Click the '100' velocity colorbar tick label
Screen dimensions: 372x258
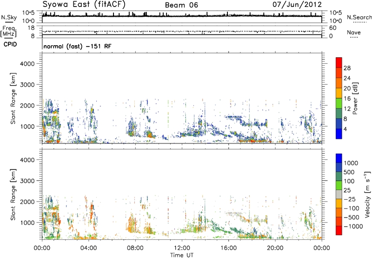pyautogui.click(x=349, y=181)
